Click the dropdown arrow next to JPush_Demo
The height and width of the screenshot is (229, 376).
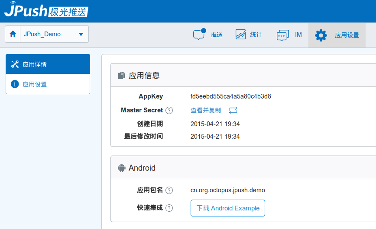tap(81, 35)
